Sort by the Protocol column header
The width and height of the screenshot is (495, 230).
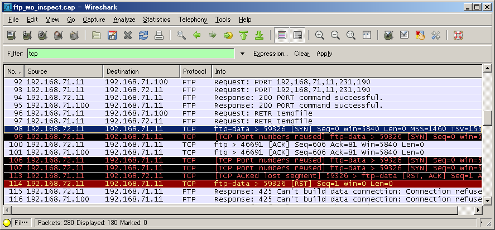[196, 71]
